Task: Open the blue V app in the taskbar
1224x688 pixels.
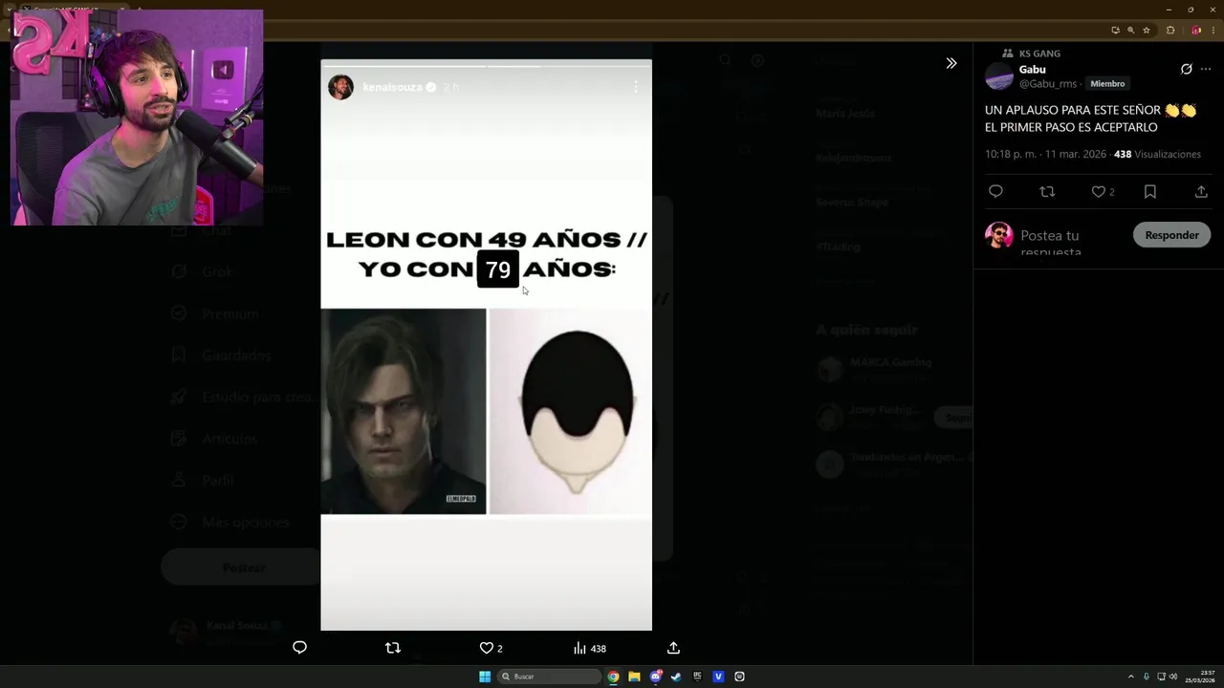Action: point(718,677)
